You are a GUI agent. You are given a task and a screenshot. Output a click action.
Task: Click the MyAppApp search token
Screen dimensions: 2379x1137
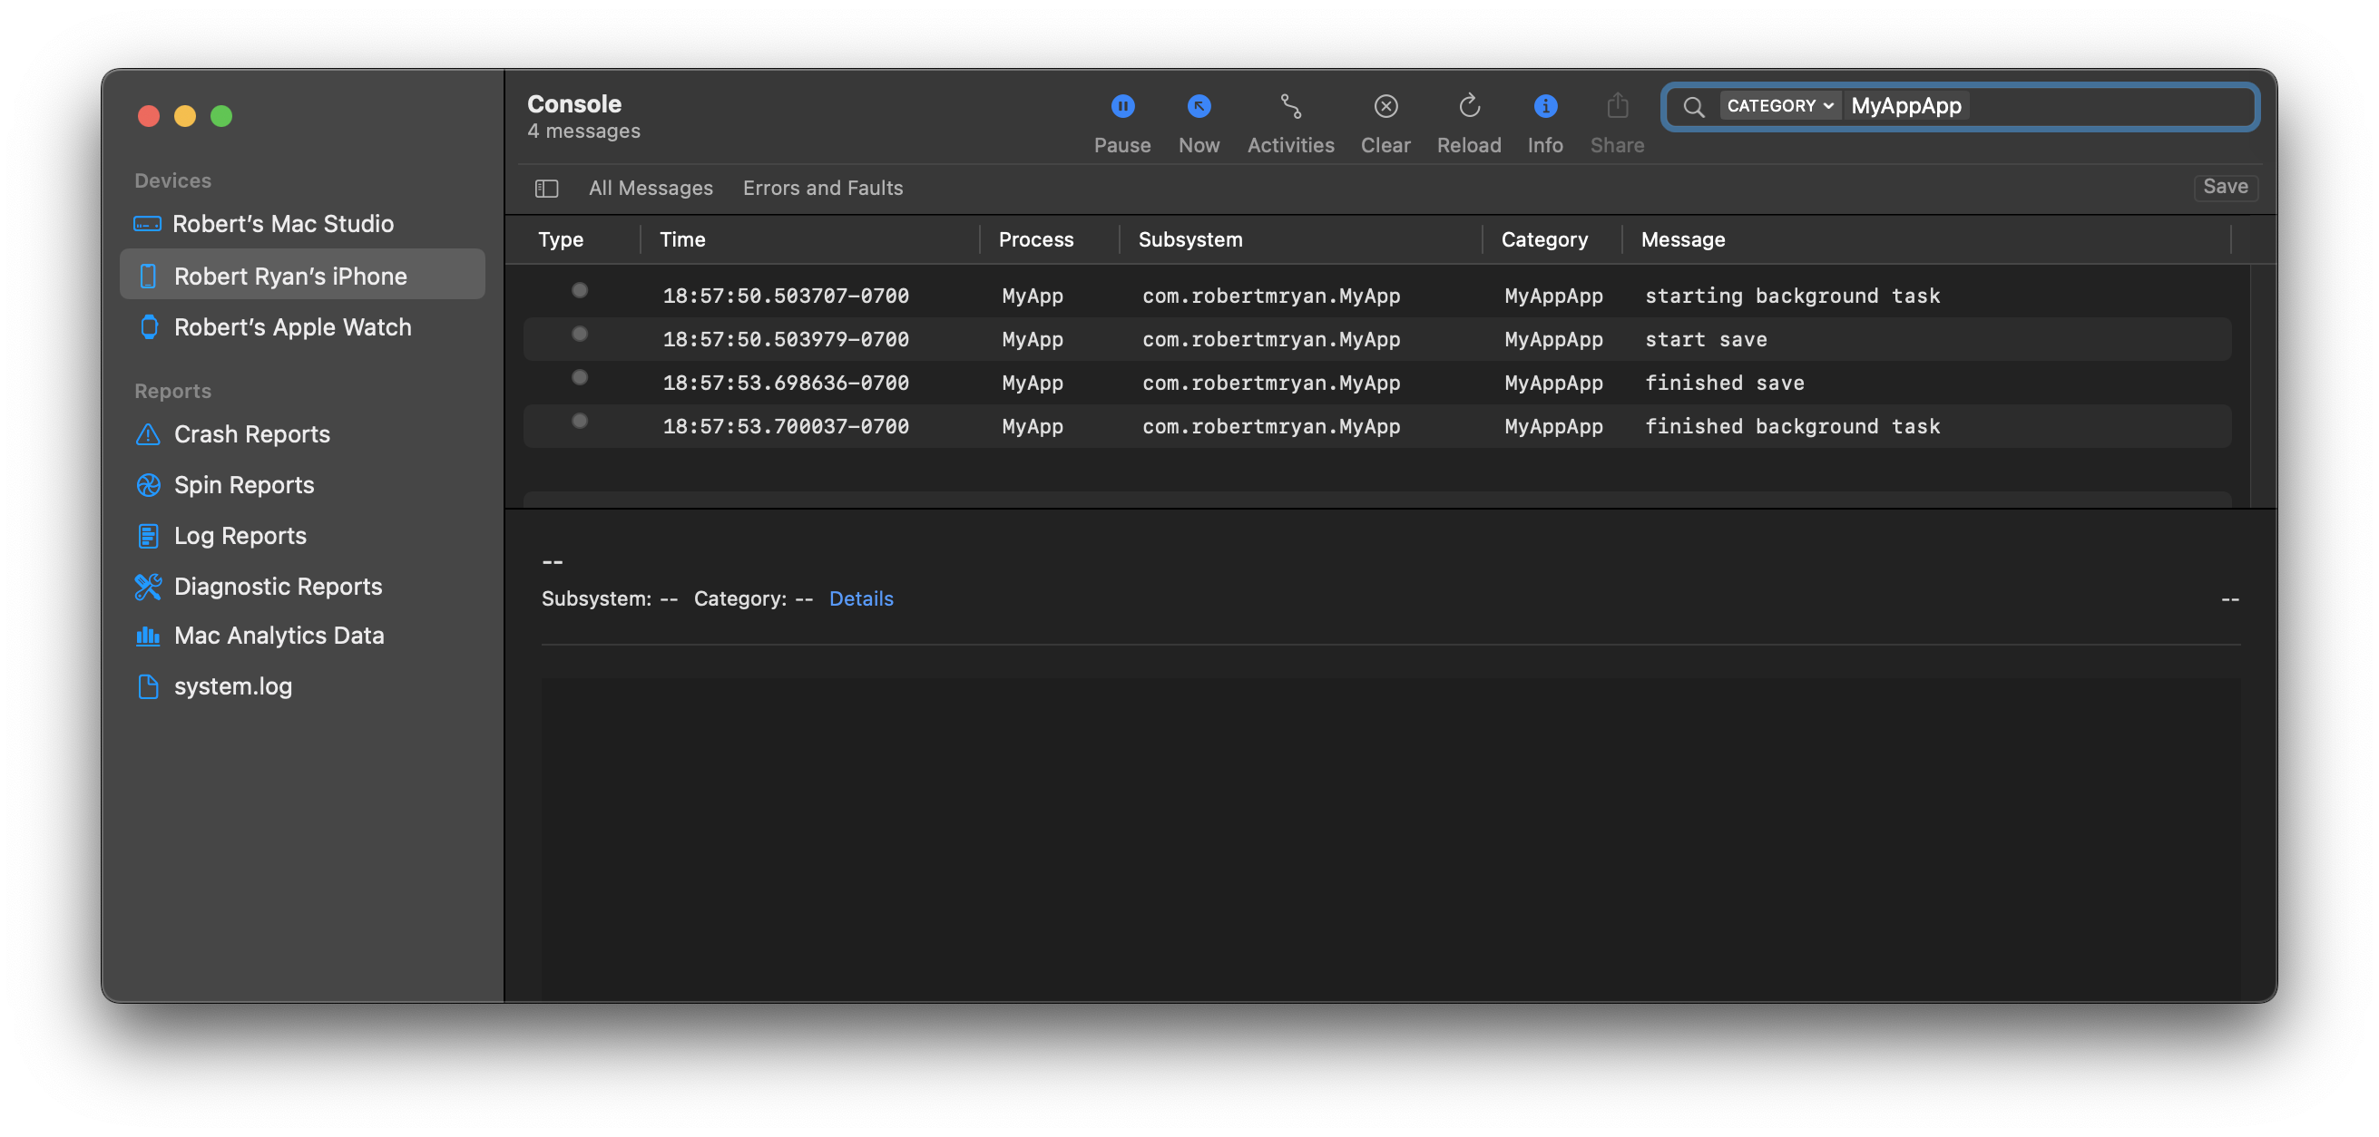coord(1906,106)
